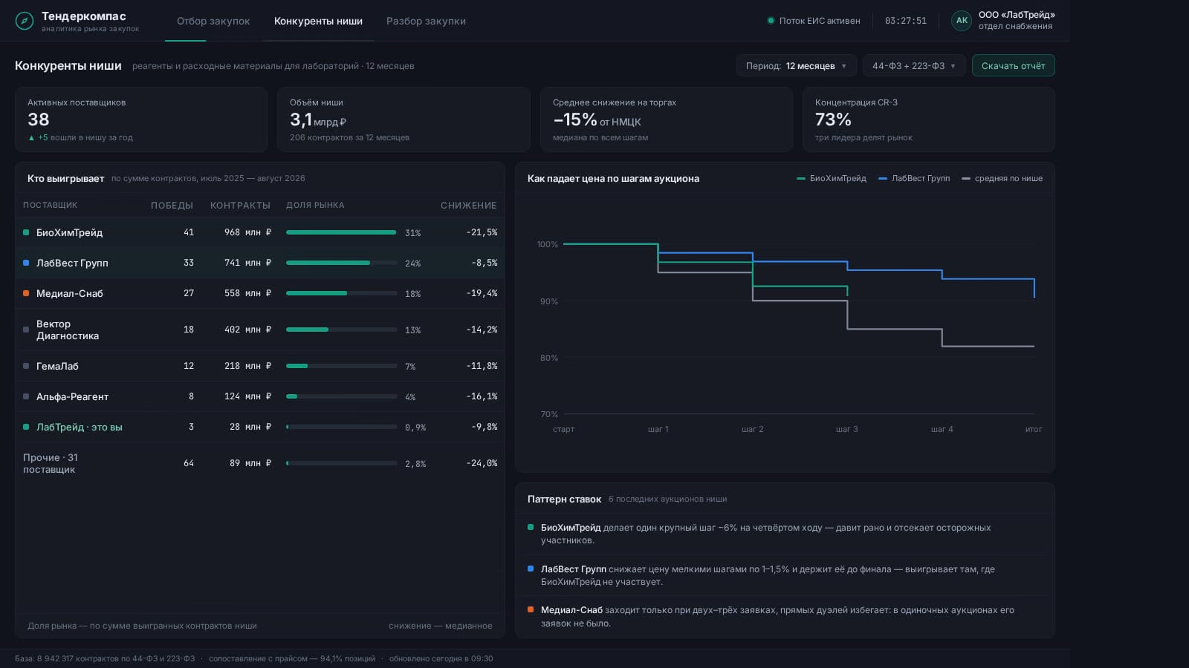1189x668 pixels.
Task: Sort the table by КОНТРАКТЫ column
Action: click(x=240, y=206)
